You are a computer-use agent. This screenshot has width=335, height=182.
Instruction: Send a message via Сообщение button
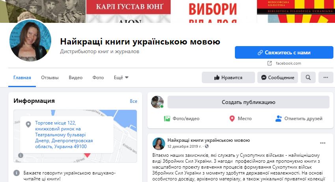tap(277, 77)
